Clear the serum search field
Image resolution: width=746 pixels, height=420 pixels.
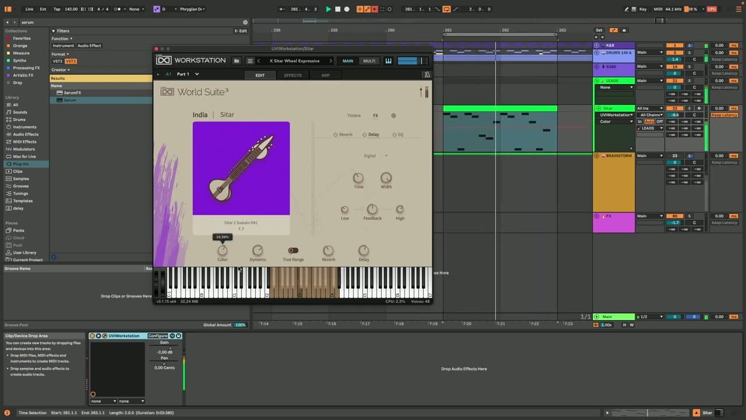coord(245,22)
